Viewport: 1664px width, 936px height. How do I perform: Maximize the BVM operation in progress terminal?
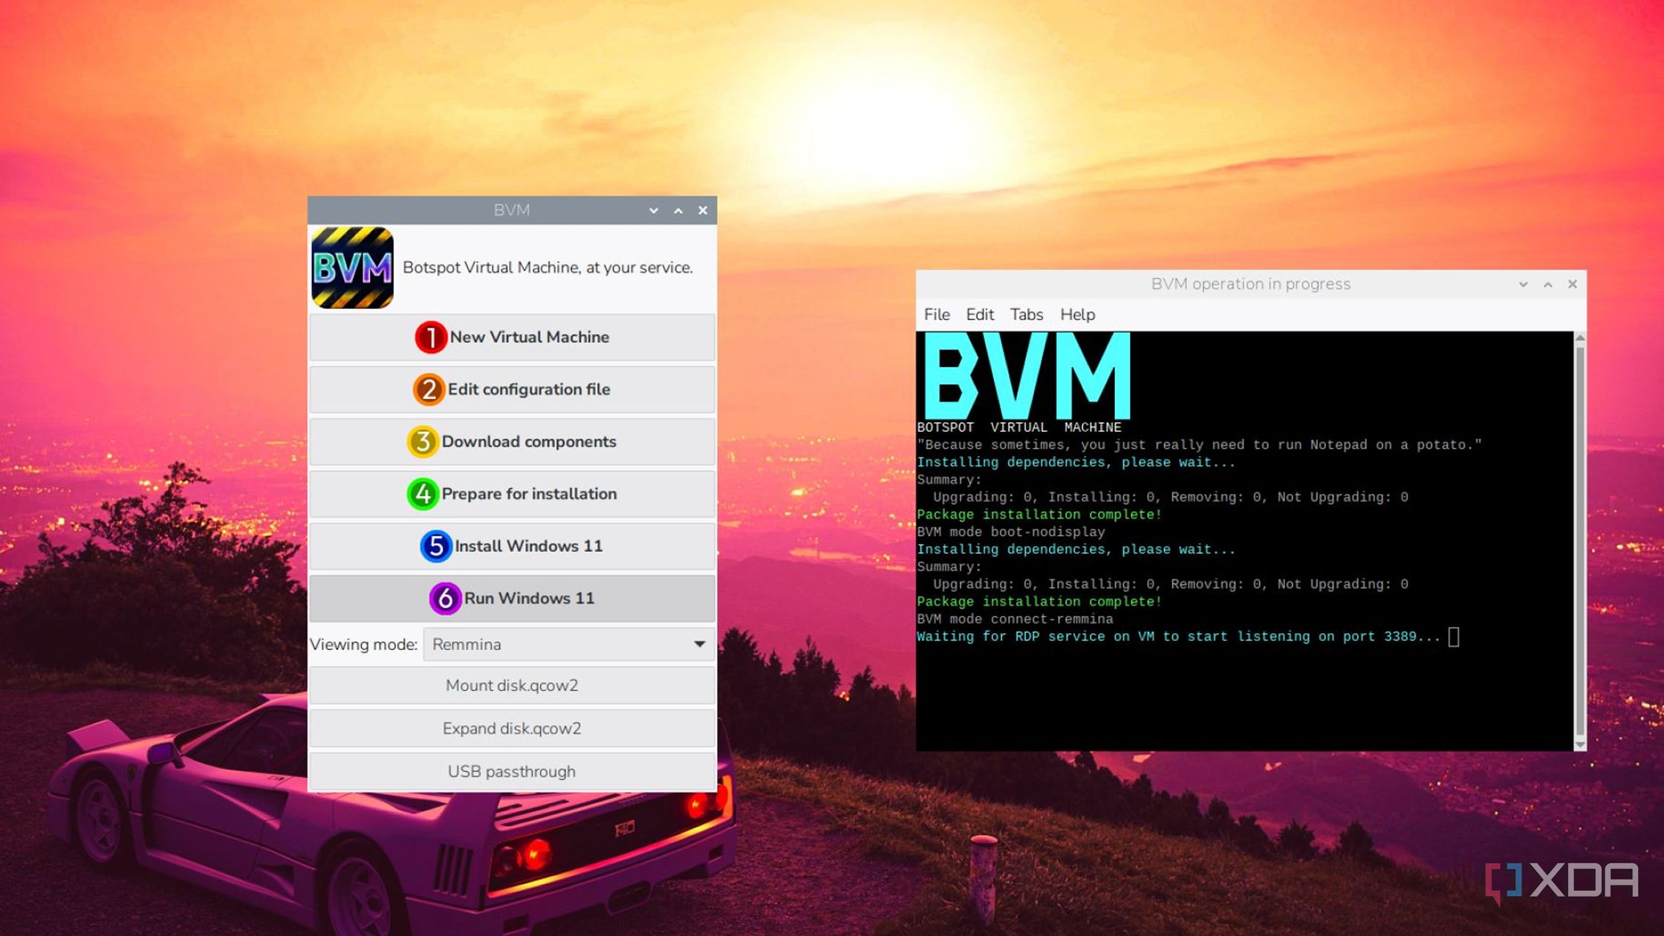[x=1548, y=284]
